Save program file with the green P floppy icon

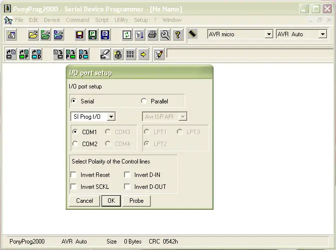[x=93, y=35]
